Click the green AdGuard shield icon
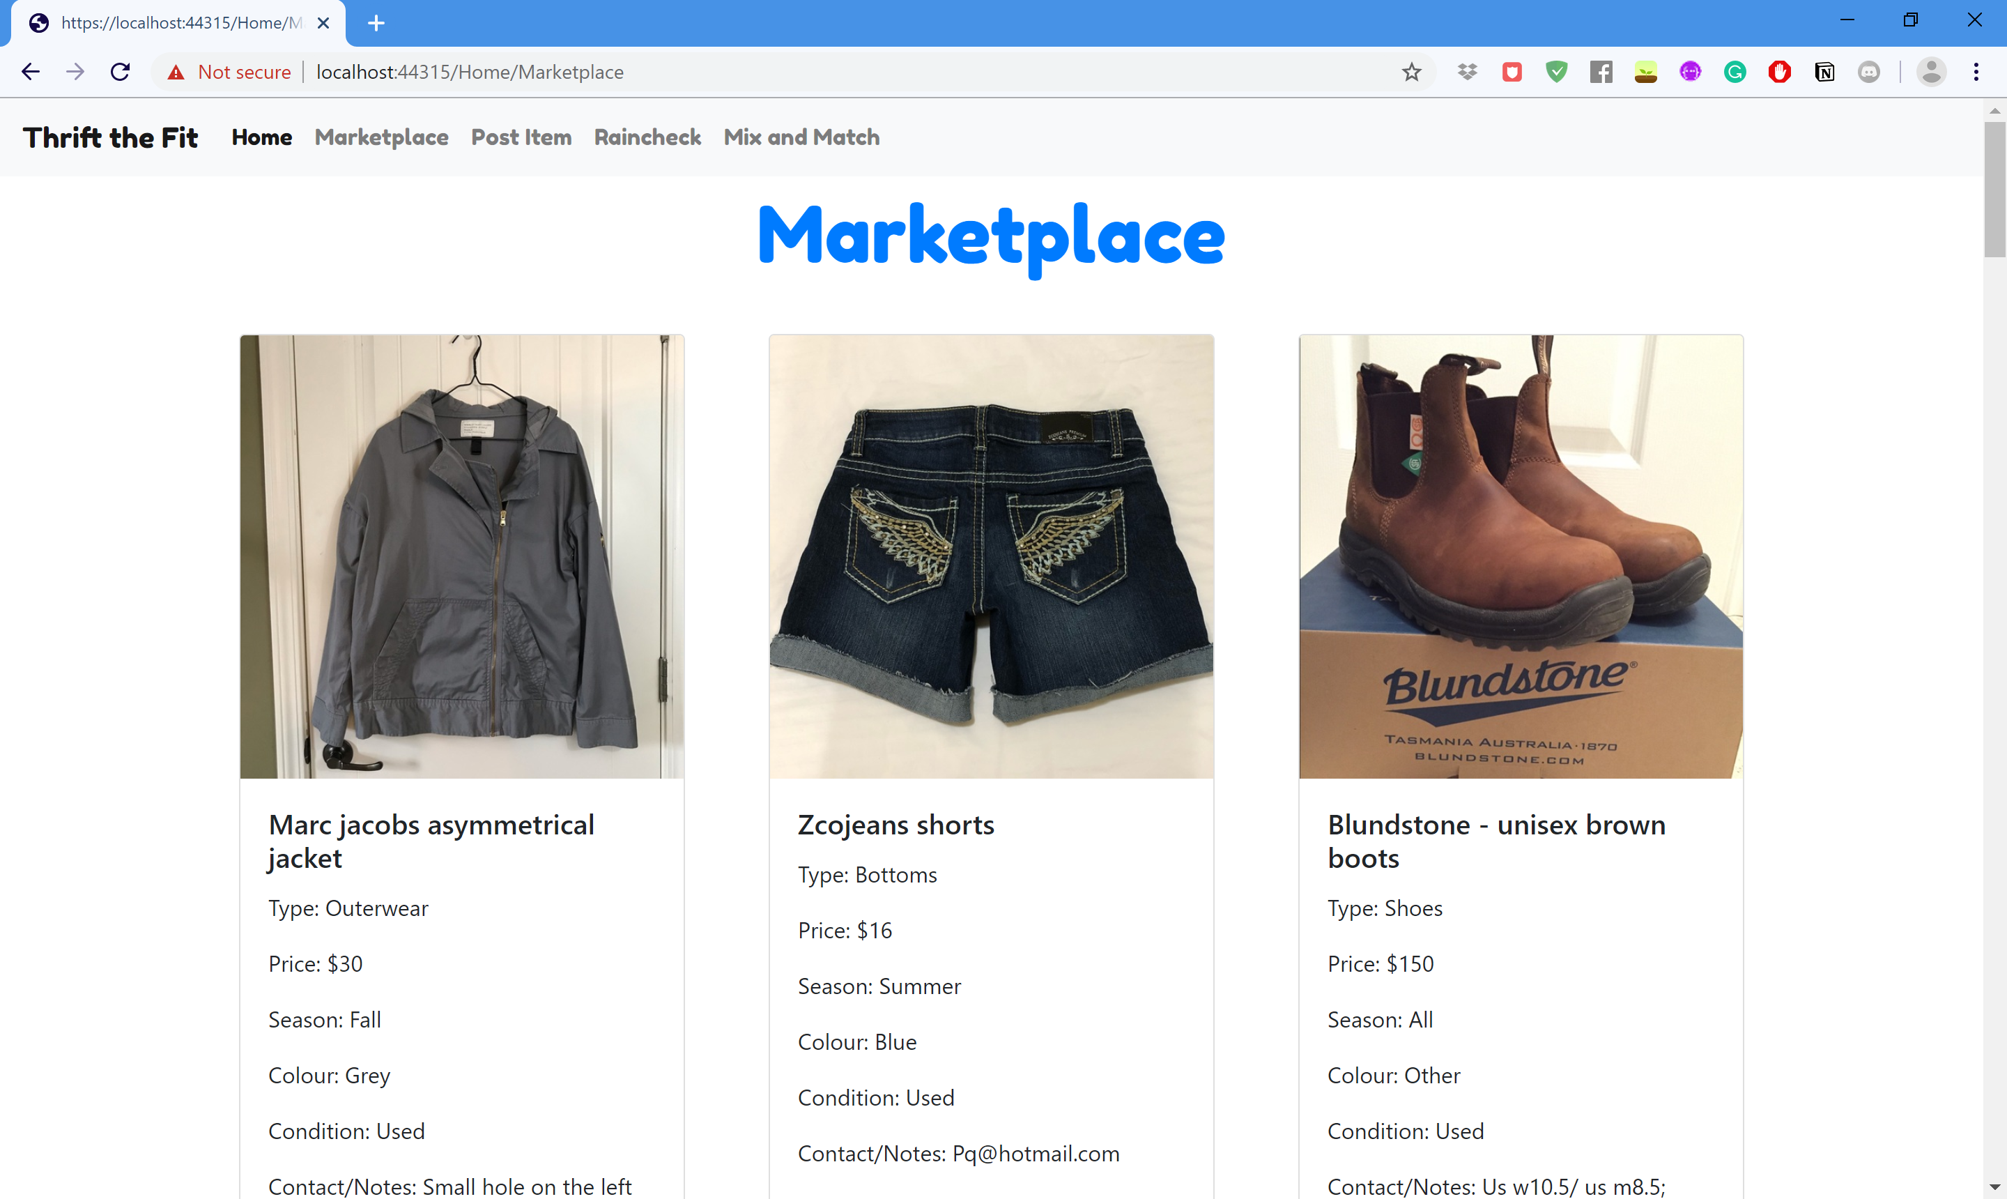This screenshot has height=1199, width=2007. point(1556,72)
